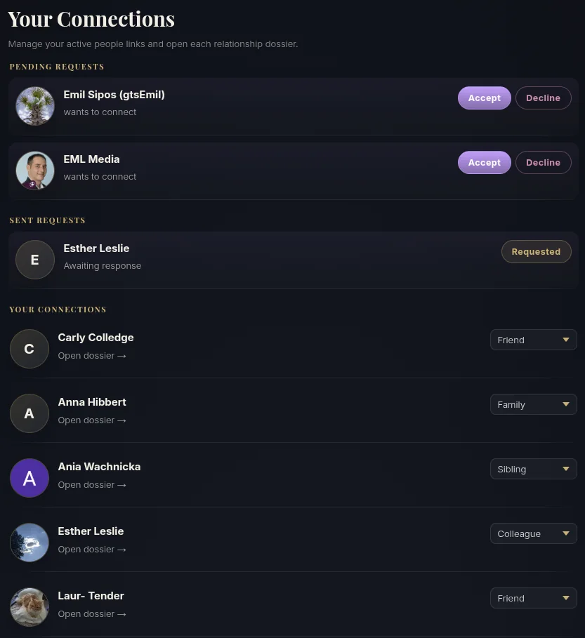This screenshot has height=638, width=585.
Task: Click the Requested badge for Esther Leslie
Action: coord(536,251)
